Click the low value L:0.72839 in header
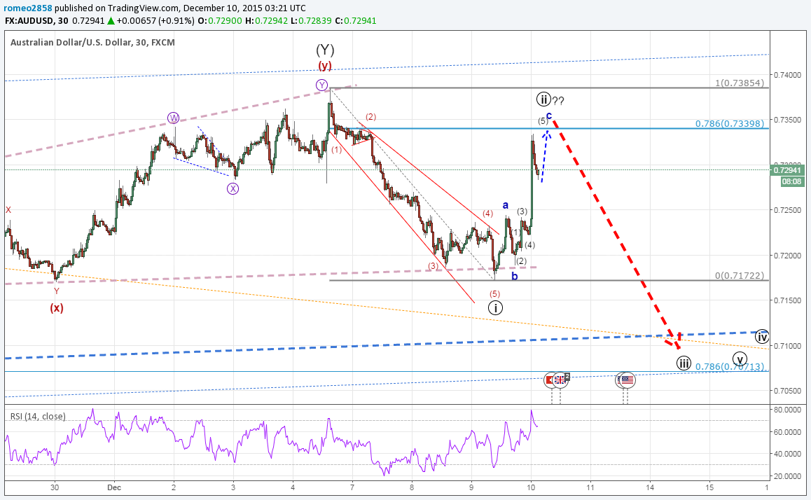The image size is (811, 500). click(x=312, y=21)
